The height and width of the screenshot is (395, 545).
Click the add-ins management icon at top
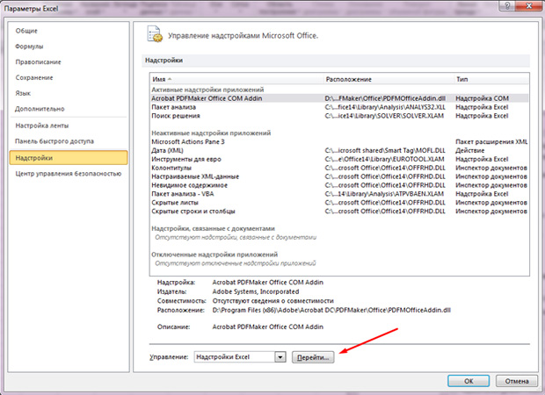point(155,34)
